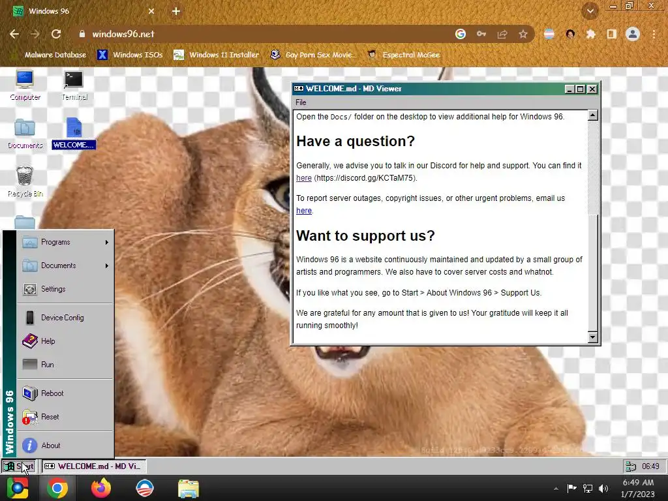Open File menu in MD Viewer
This screenshot has height=501, width=668.
[x=301, y=102]
